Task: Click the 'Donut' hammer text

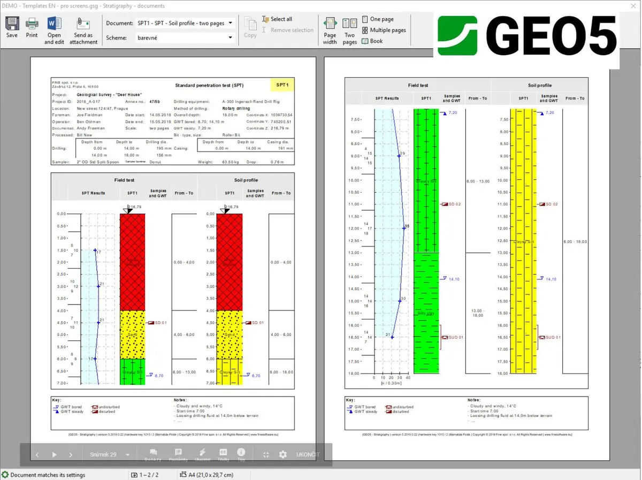Action: [x=155, y=162]
